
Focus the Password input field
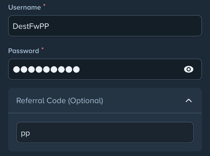pyautogui.click(x=105, y=69)
